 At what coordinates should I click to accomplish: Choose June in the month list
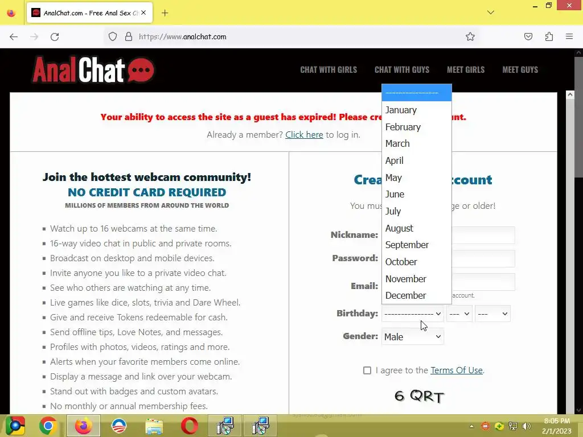point(416,195)
